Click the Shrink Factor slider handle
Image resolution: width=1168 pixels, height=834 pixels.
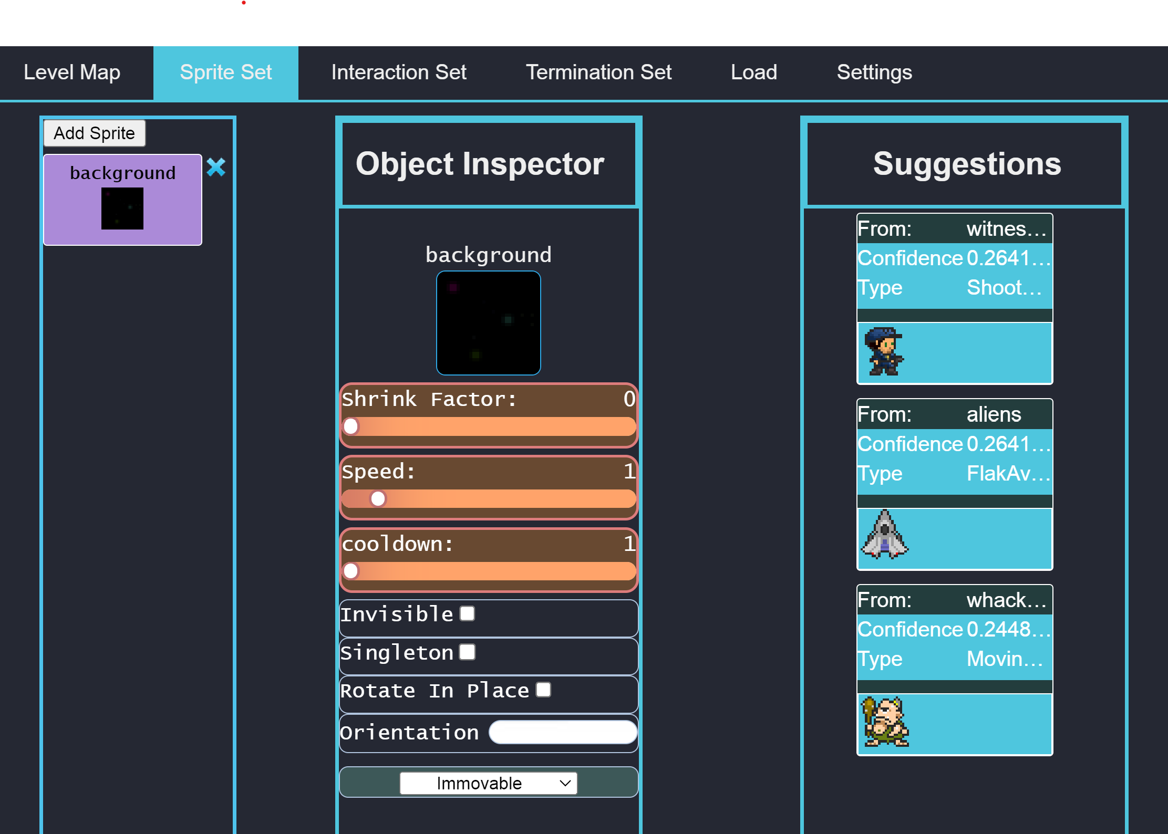(350, 426)
